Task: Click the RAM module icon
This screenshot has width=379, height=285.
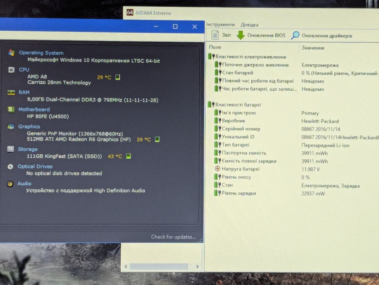Action: tap(11, 93)
